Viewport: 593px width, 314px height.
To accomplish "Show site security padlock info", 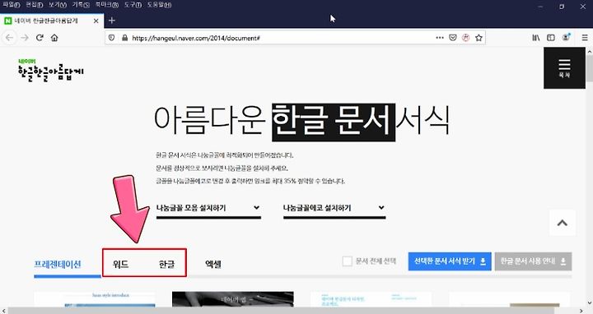I will (125, 38).
